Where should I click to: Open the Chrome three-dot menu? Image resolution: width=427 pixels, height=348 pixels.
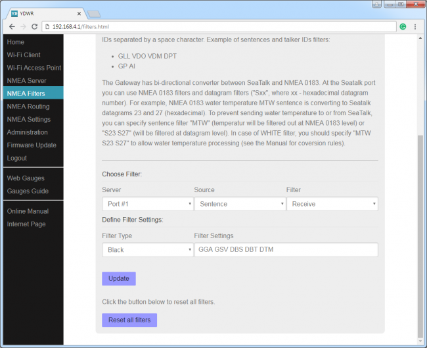click(415, 26)
